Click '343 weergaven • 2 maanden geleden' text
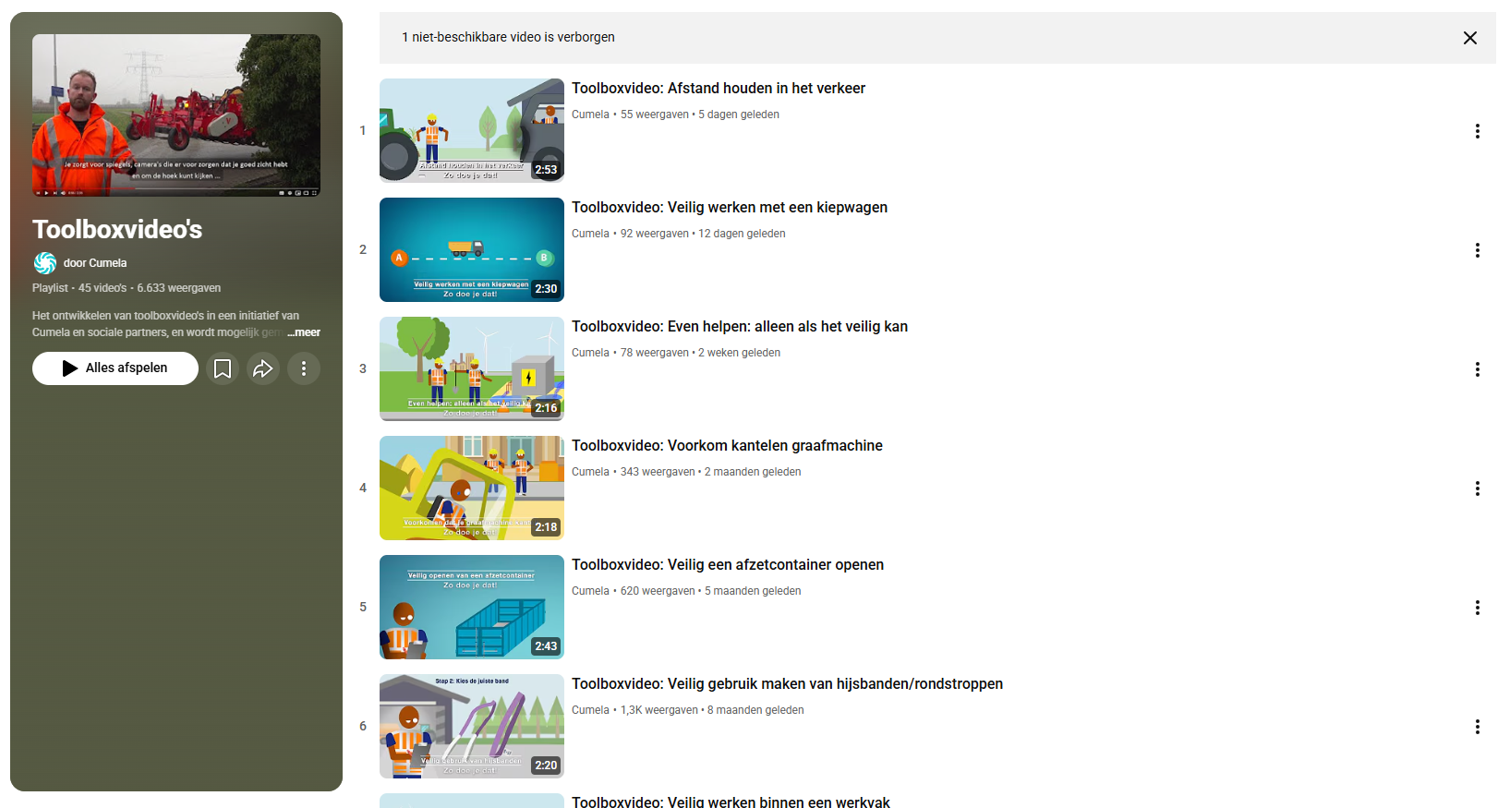The width and height of the screenshot is (1510, 808). (x=711, y=472)
